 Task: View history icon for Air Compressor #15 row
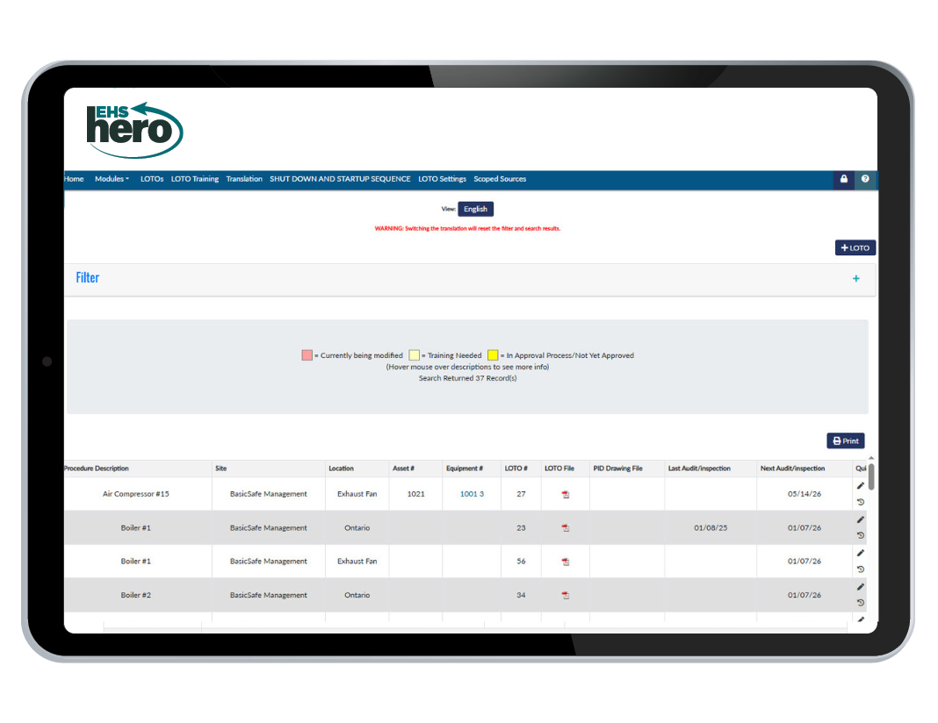tap(861, 502)
